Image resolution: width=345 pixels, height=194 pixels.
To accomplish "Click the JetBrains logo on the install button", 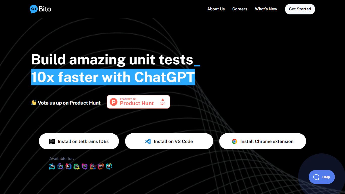I will tap(52, 141).
